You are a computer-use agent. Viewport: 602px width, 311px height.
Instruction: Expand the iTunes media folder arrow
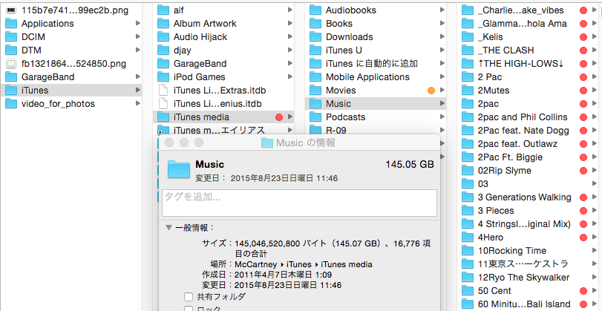tap(290, 117)
